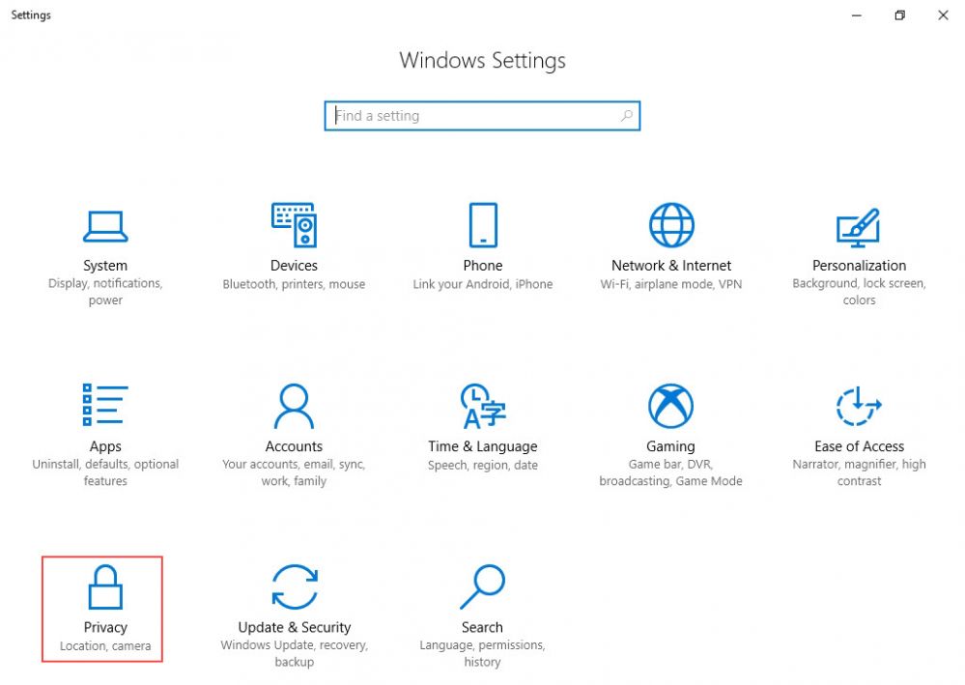The image size is (965, 685).
Task: Click "Link your Android, iPhone" text
Action: 483,284
